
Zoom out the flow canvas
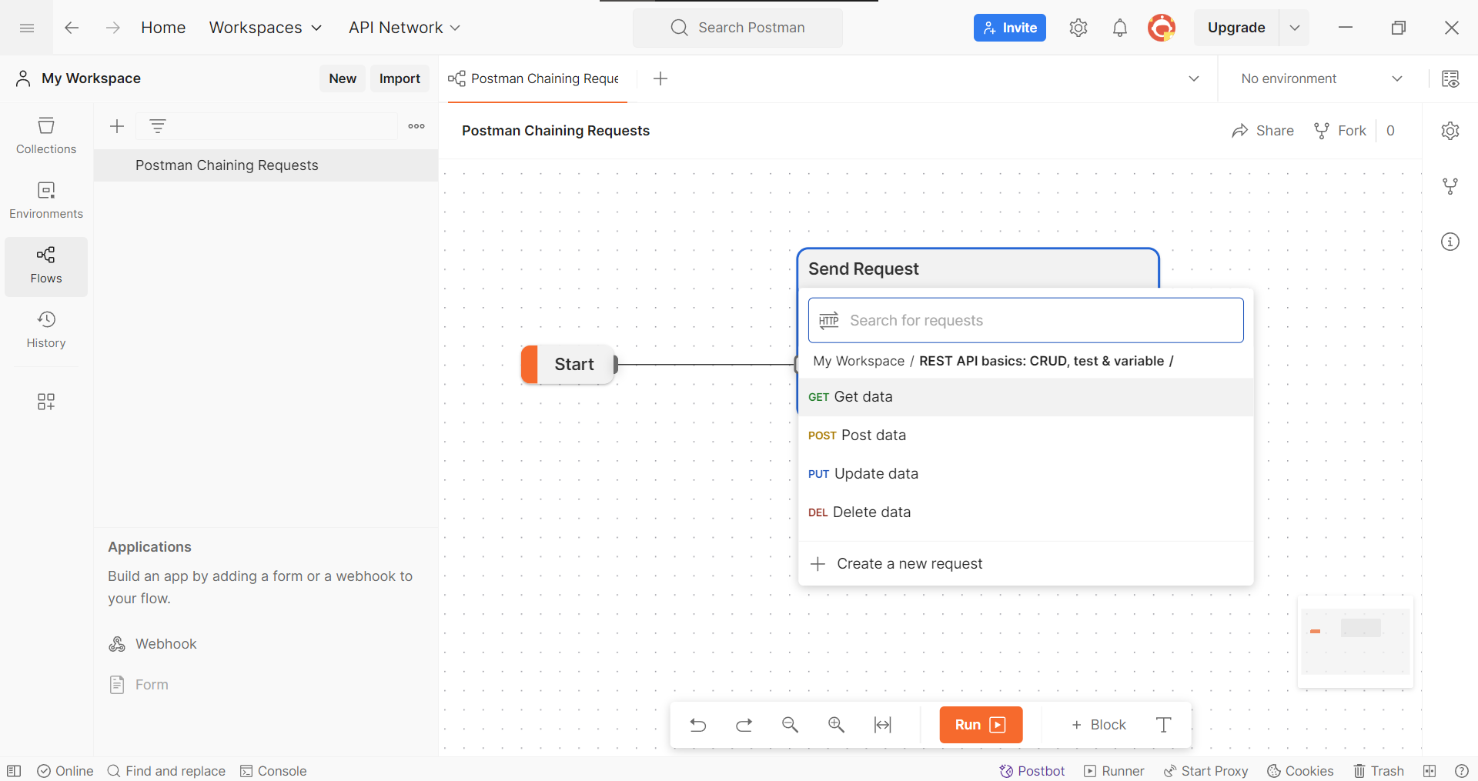point(791,725)
